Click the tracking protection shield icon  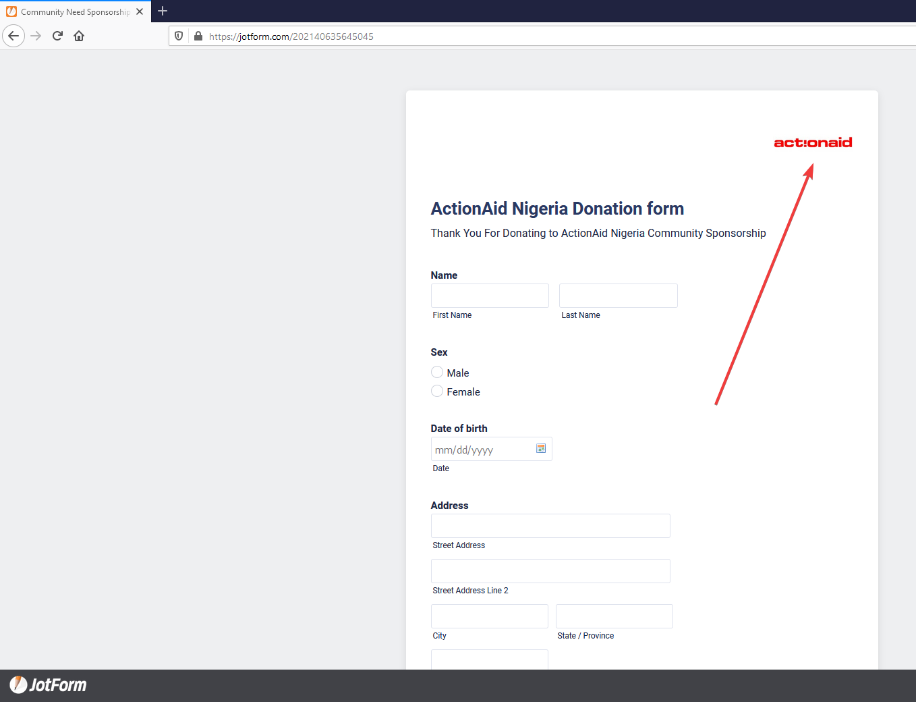tap(178, 36)
